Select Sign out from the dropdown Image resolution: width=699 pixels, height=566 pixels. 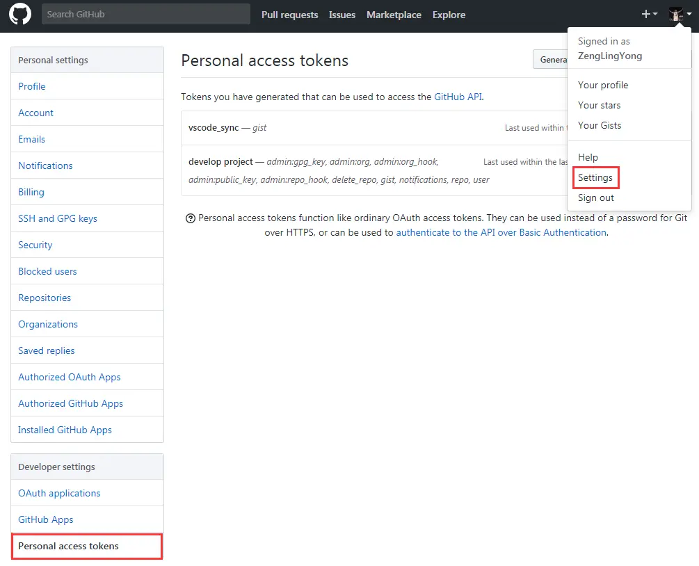click(x=596, y=197)
